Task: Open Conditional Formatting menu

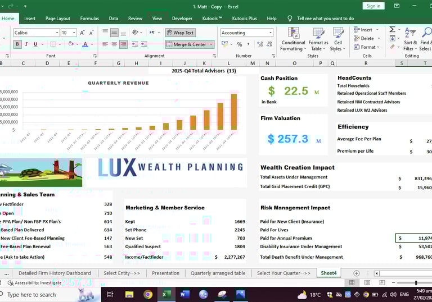Action: [293, 39]
